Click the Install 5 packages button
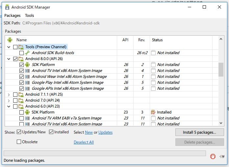Image resolution: width=229 pixels, height=167 pixels. pos(199,132)
